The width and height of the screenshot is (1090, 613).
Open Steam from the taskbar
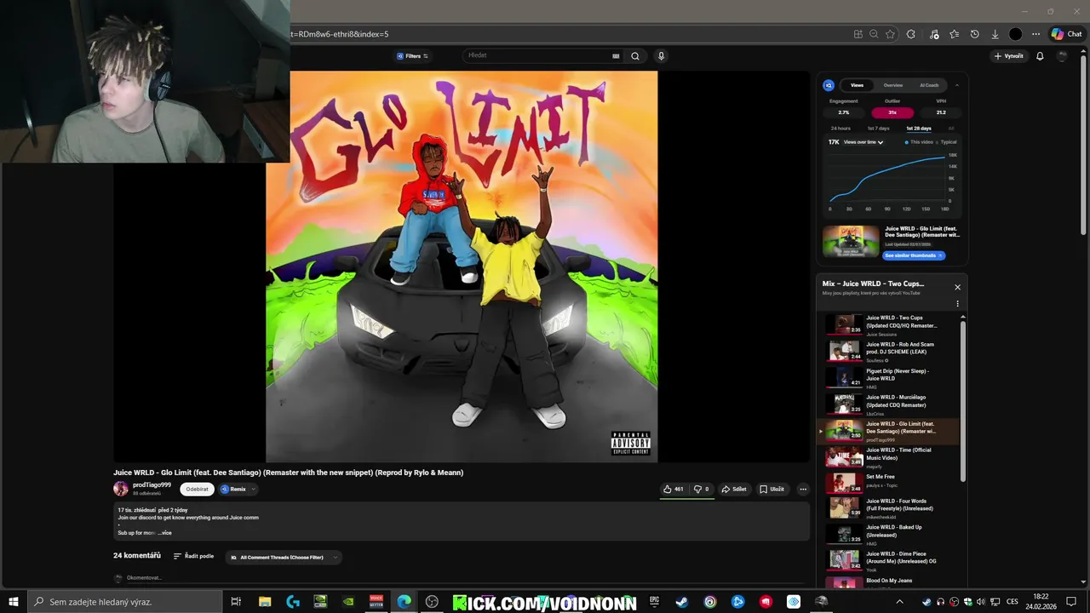pos(682,602)
